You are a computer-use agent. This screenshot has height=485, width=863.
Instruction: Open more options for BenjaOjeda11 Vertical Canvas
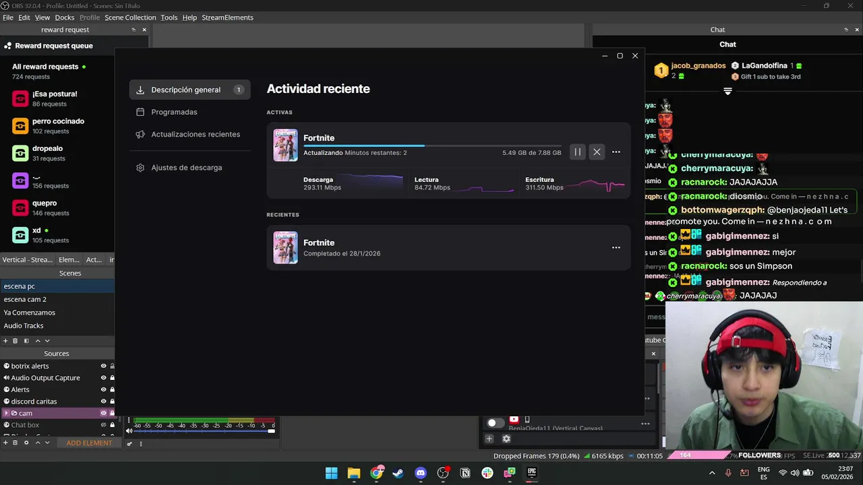[x=645, y=424]
